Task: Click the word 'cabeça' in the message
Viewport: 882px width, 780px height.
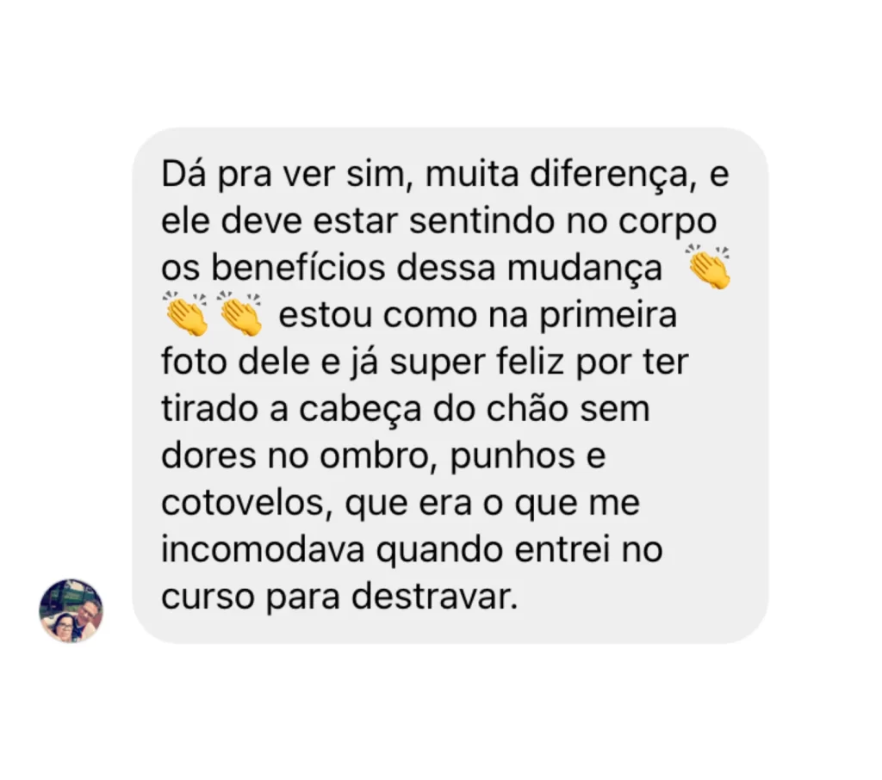Action: 359,410
